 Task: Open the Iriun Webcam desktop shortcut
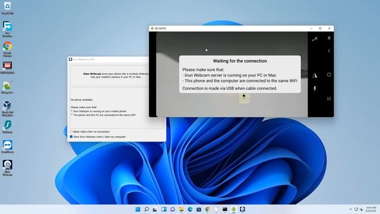pyautogui.click(x=8, y=168)
